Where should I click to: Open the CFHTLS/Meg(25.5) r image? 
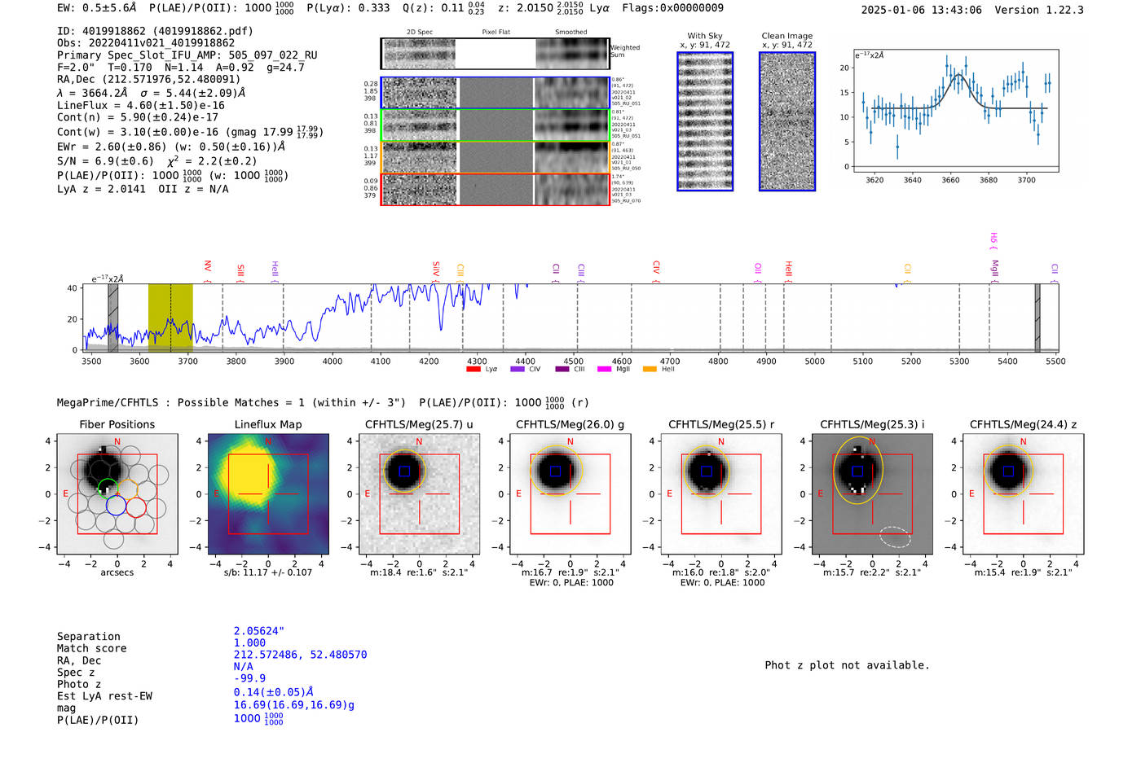tap(721, 494)
